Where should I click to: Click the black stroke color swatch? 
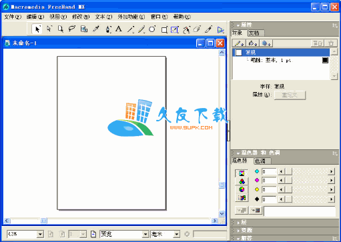click(325, 60)
